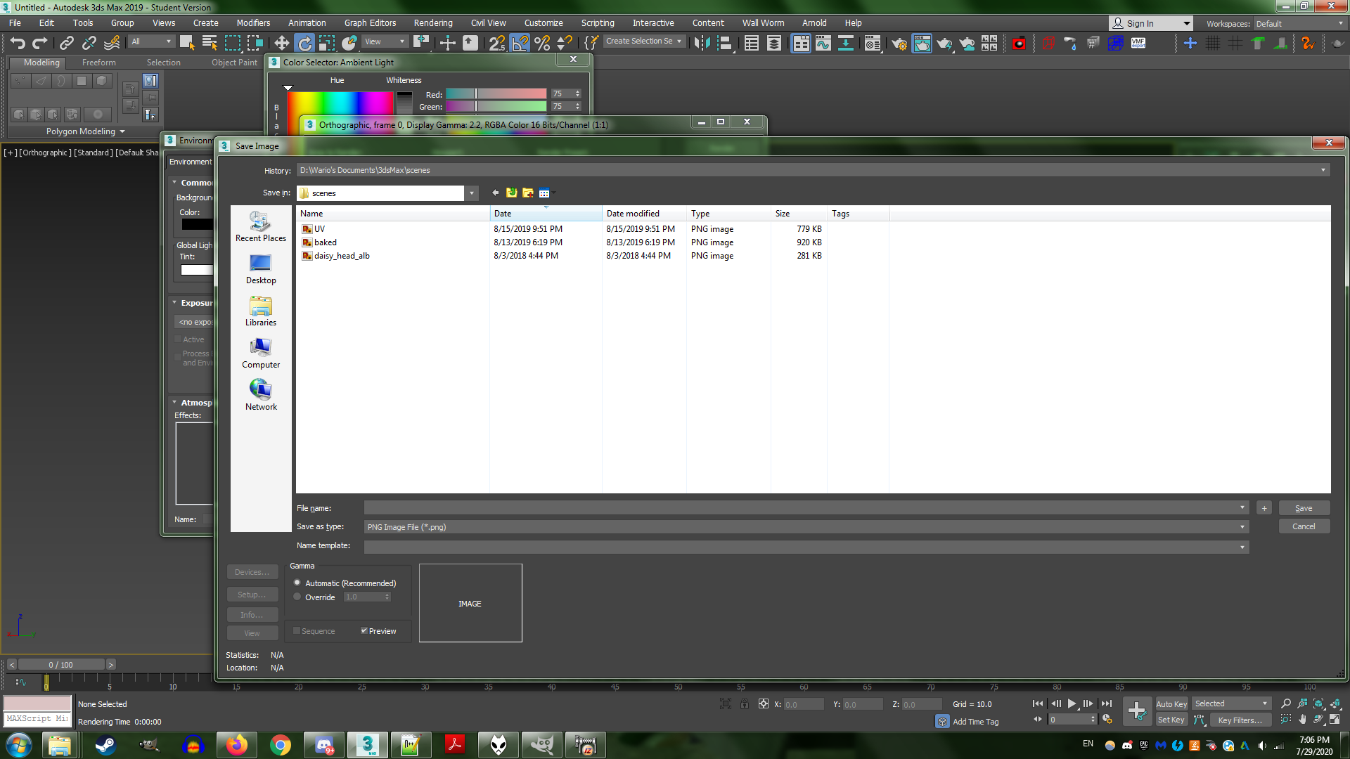Open the Mirror tool
1350x759 pixels.
tap(702, 43)
